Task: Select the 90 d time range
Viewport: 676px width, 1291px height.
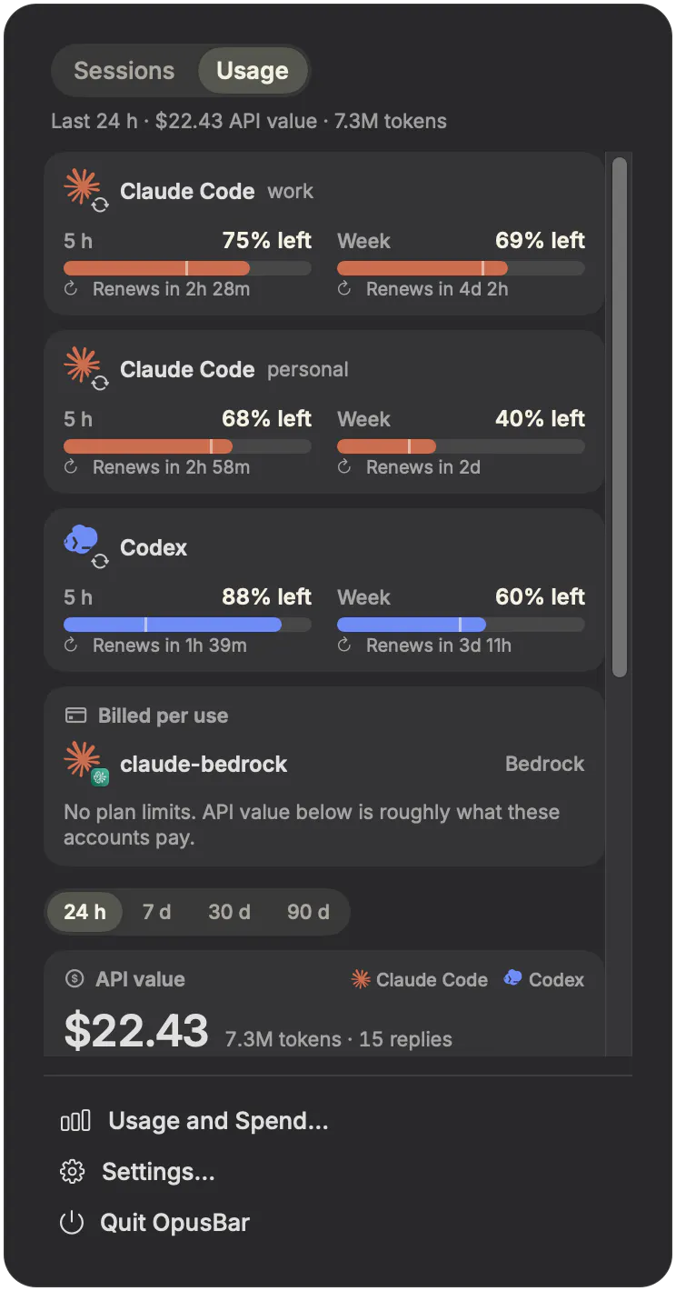Action: point(308,911)
